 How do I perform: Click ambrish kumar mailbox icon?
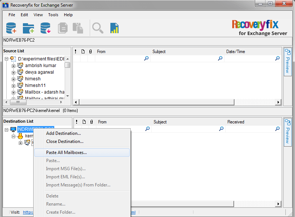click(x=20, y=65)
